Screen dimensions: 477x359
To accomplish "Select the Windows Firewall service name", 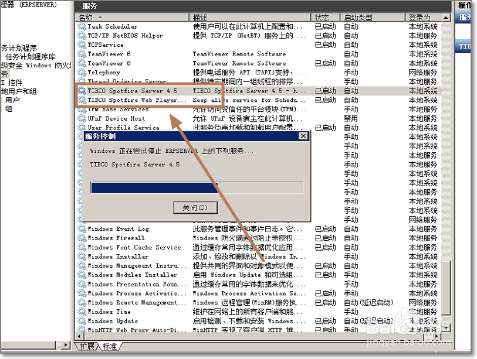I will (x=116, y=238).
